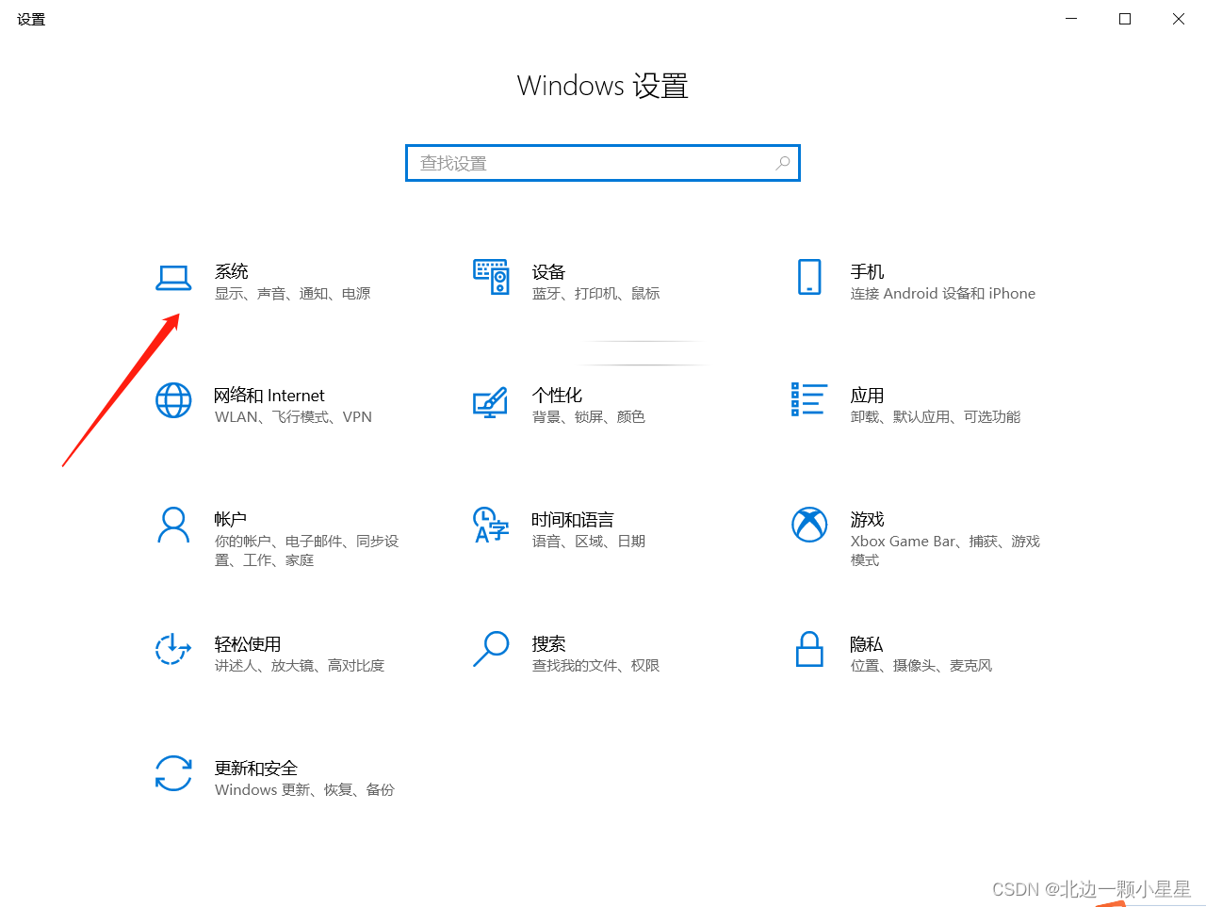Open the 网络和 Internet globe icon
The width and height of the screenshot is (1206, 907).
click(x=173, y=400)
